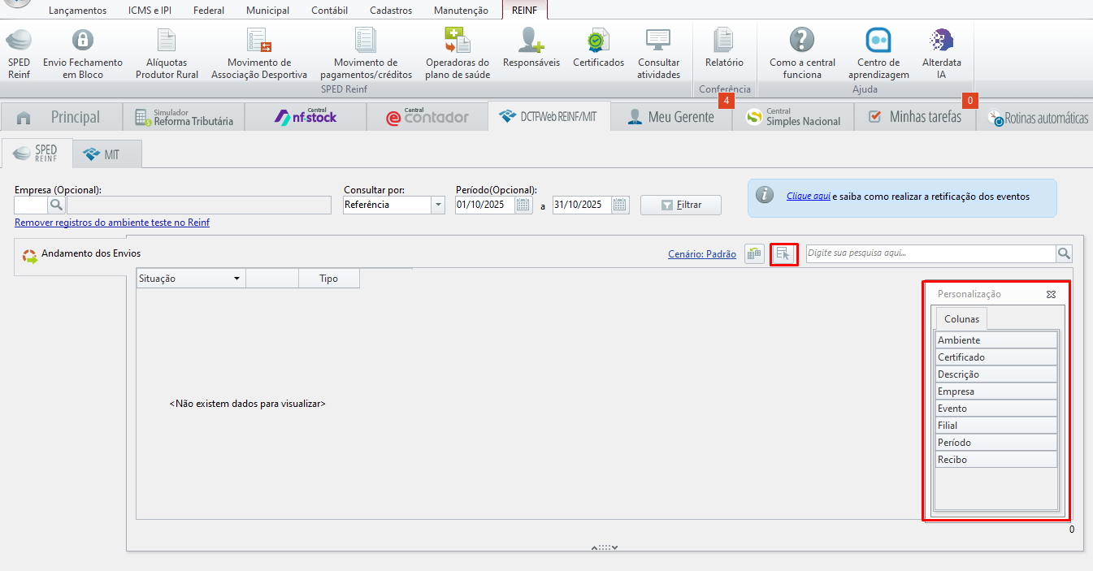This screenshot has width=1093, height=571.
Task: Open Centro de aprendizagem
Action: pyautogui.click(x=878, y=54)
